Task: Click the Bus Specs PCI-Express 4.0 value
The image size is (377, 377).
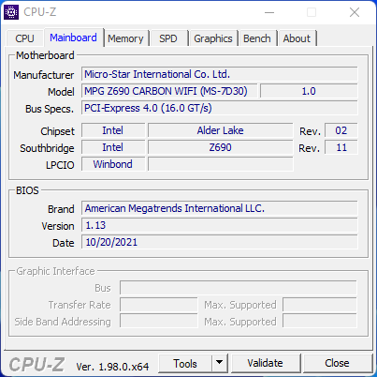Action: [x=220, y=108]
